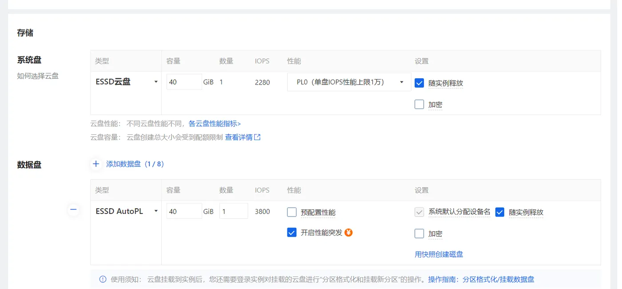Click the plus icon to add data disk
The image size is (622, 289).
coord(96,164)
